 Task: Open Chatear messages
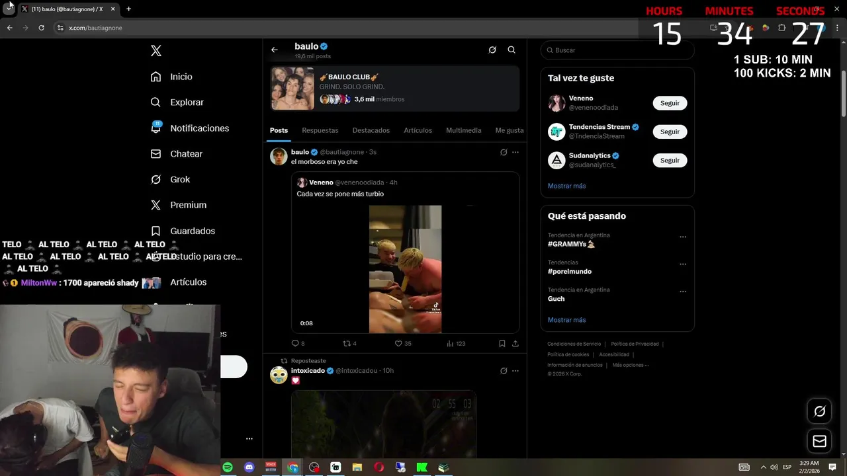(x=176, y=153)
